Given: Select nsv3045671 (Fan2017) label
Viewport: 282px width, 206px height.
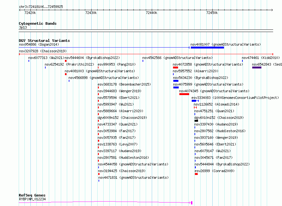Looking at the screenshot, I should (214, 158).
